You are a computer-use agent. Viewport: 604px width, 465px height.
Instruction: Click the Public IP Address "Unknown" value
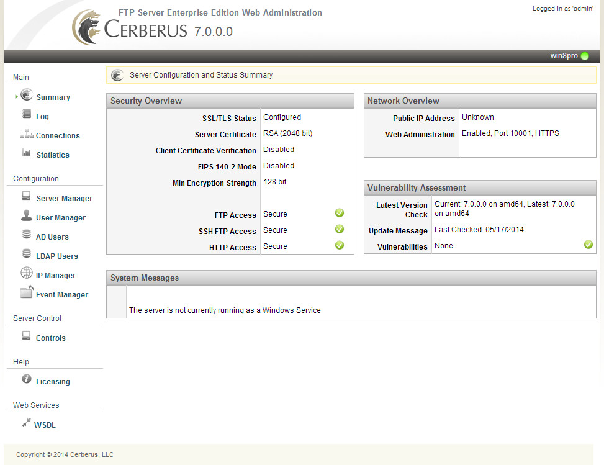(x=478, y=117)
